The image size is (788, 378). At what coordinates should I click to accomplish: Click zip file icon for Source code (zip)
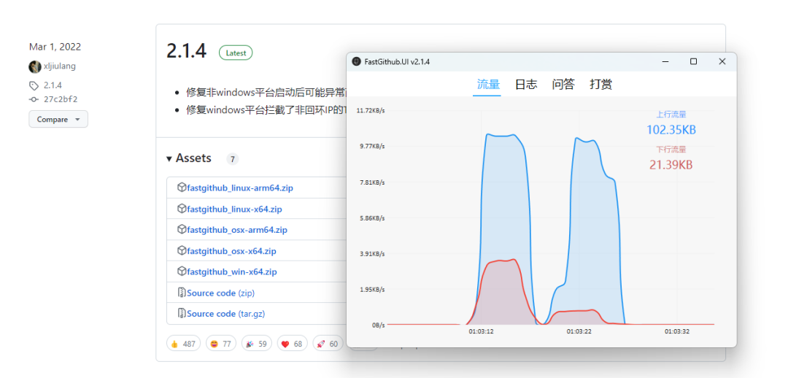[182, 292]
